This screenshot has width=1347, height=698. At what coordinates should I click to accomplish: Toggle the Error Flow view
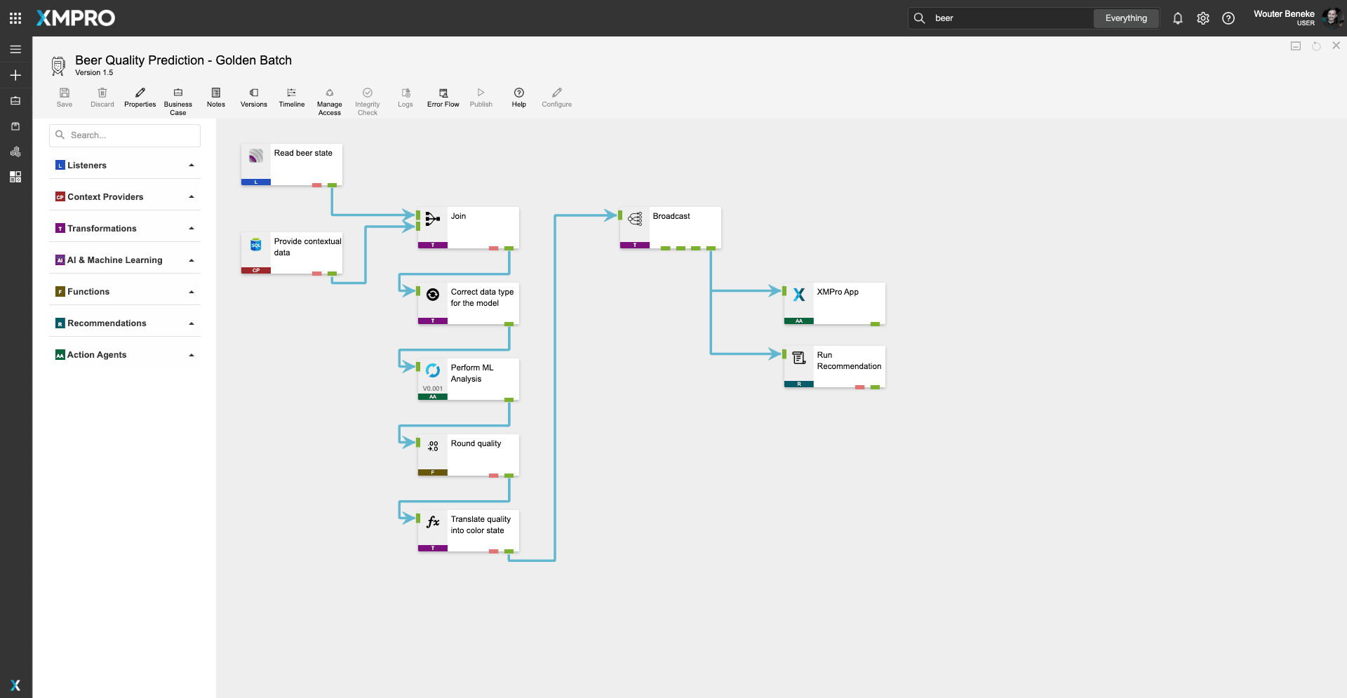pyautogui.click(x=443, y=97)
